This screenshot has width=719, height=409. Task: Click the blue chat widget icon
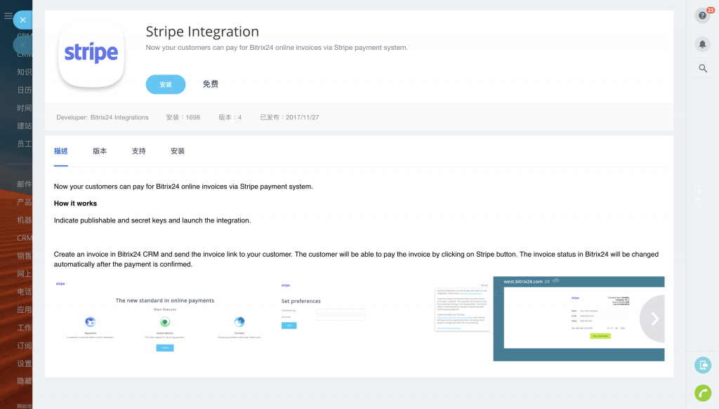(x=702, y=365)
